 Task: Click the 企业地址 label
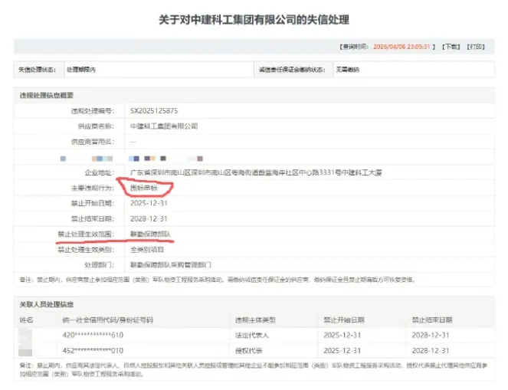[100, 172]
